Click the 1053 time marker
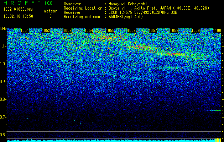The height and width of the screenshot is (142, 224). click(67, 31)
